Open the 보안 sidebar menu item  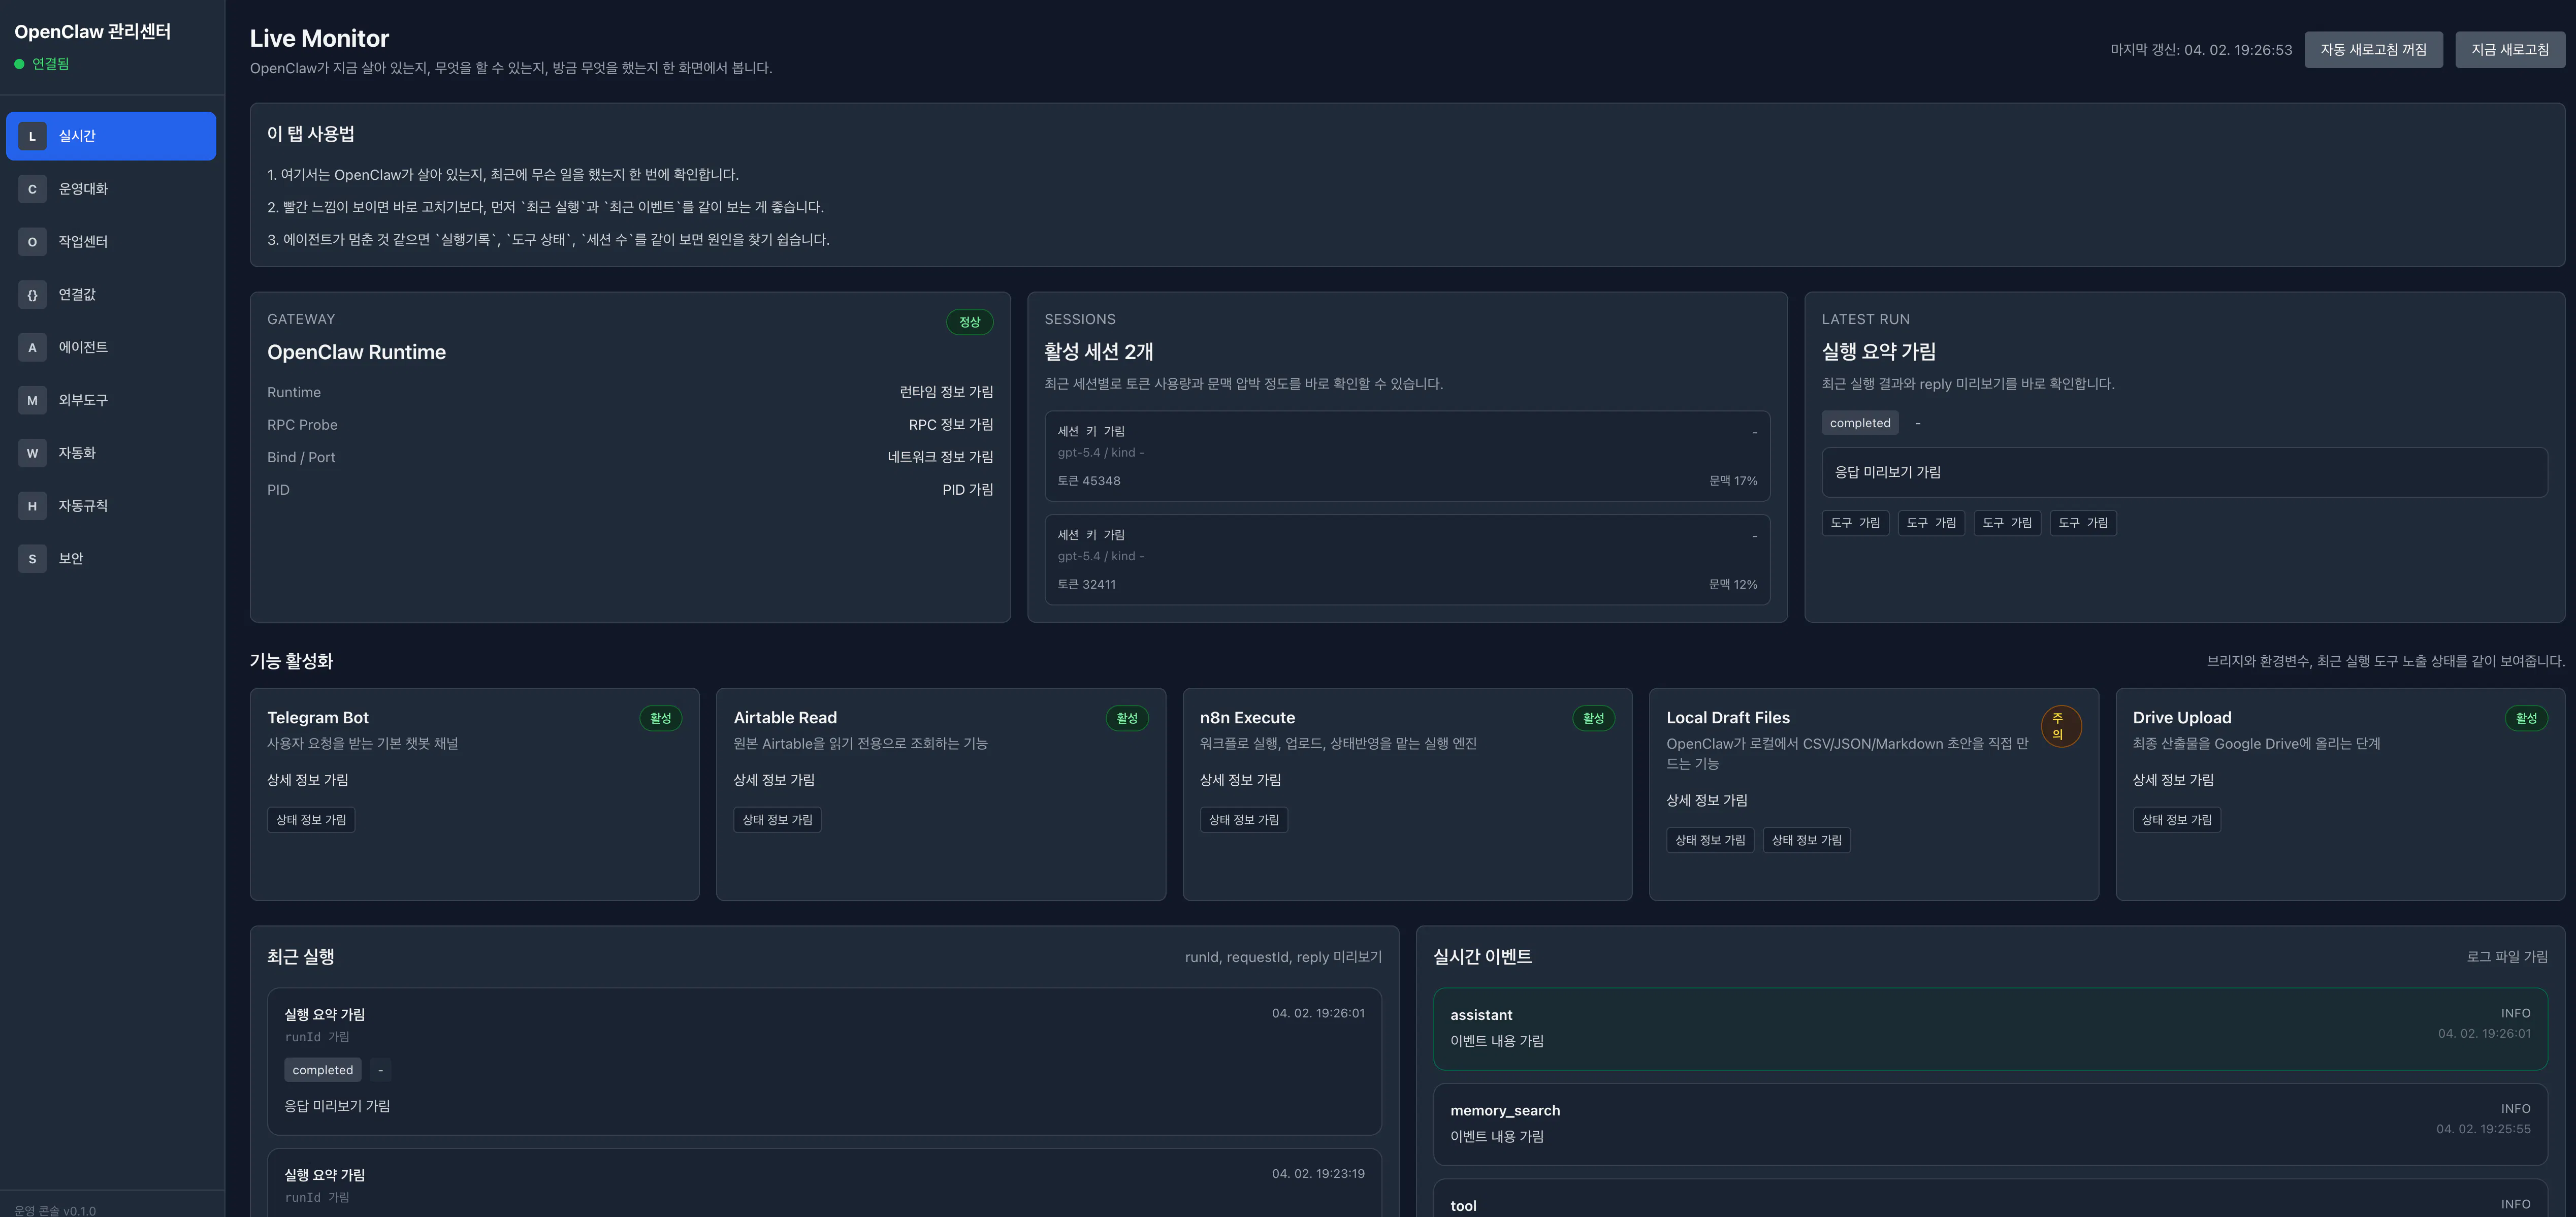70,559
